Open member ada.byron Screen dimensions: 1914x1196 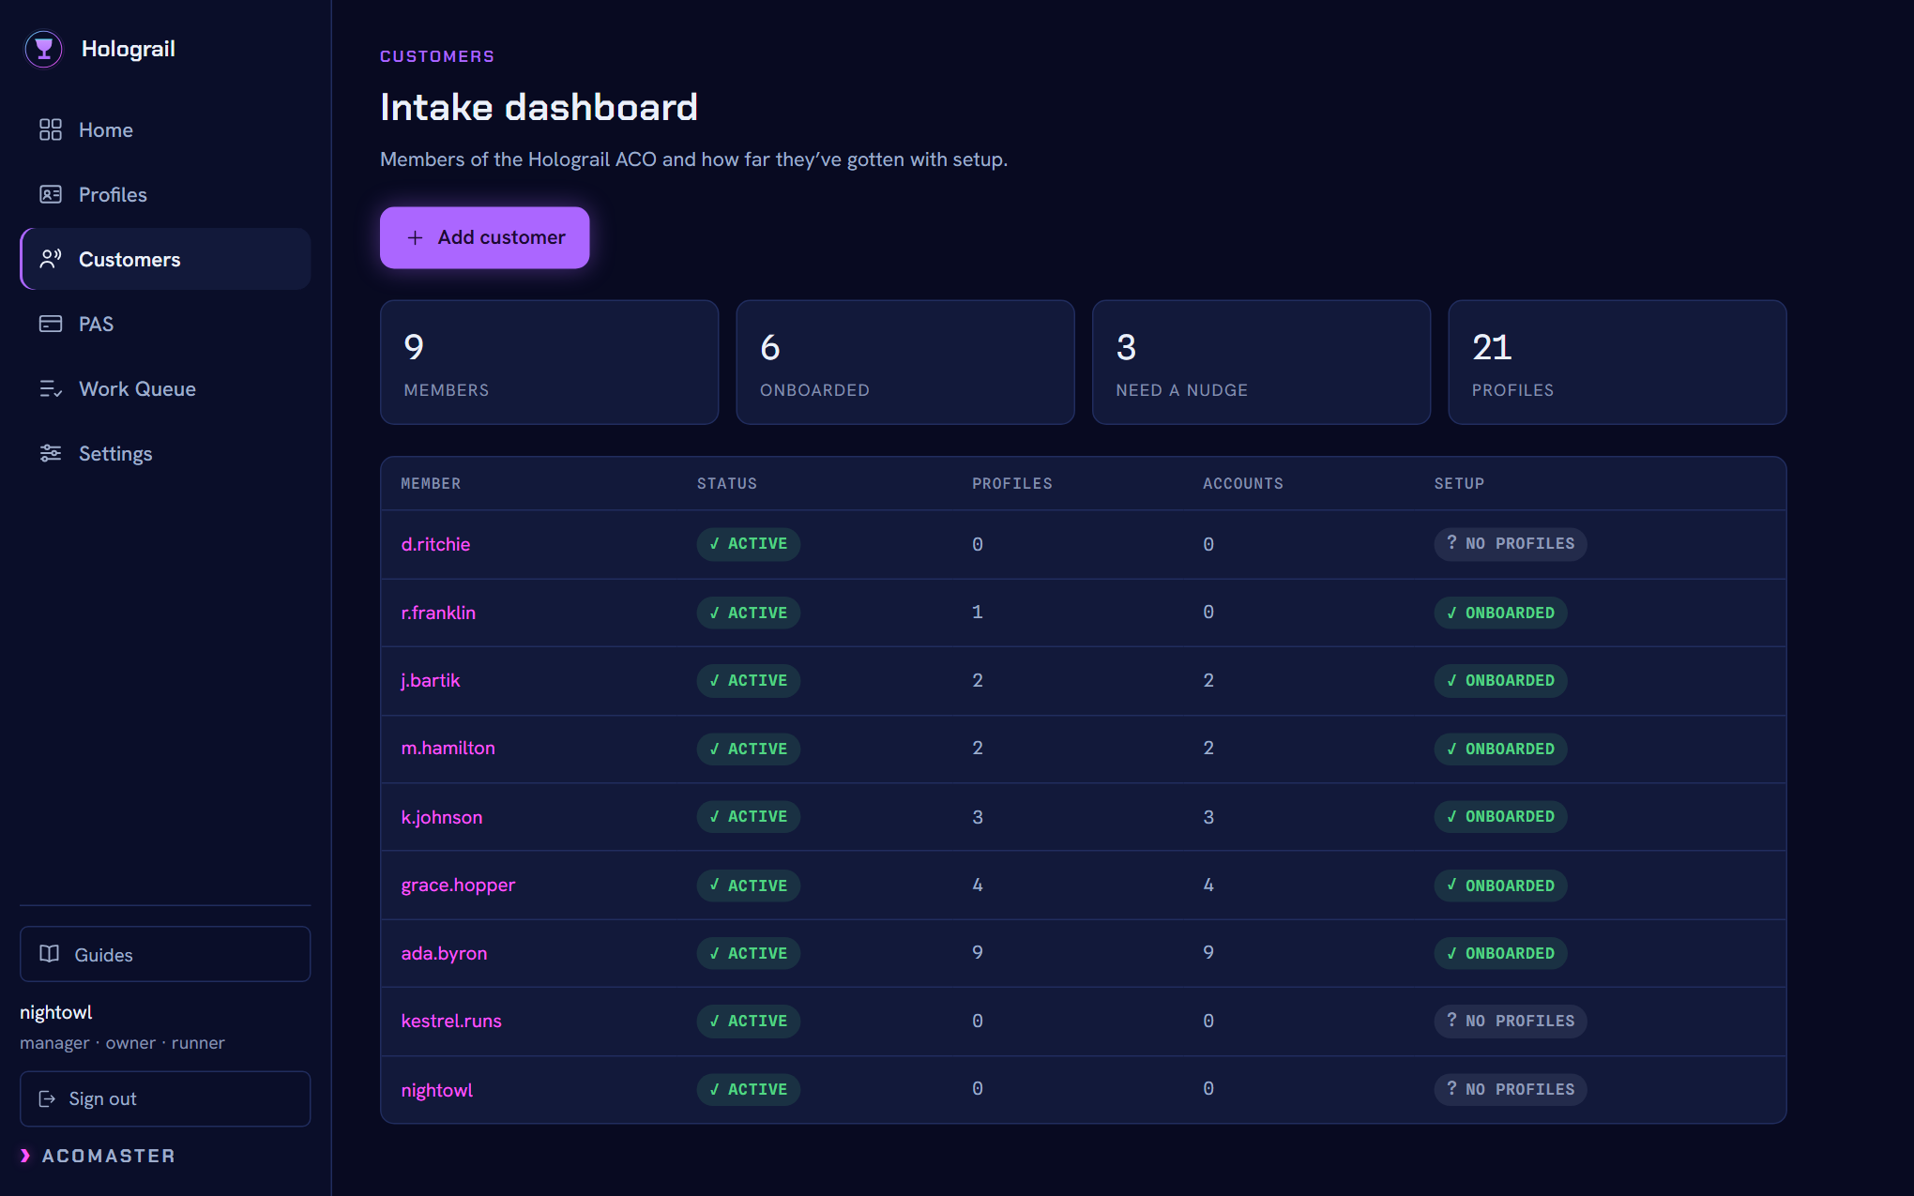444,953
